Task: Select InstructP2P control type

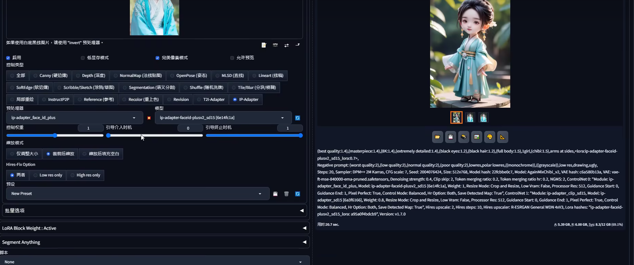Action: coord(56,100)
